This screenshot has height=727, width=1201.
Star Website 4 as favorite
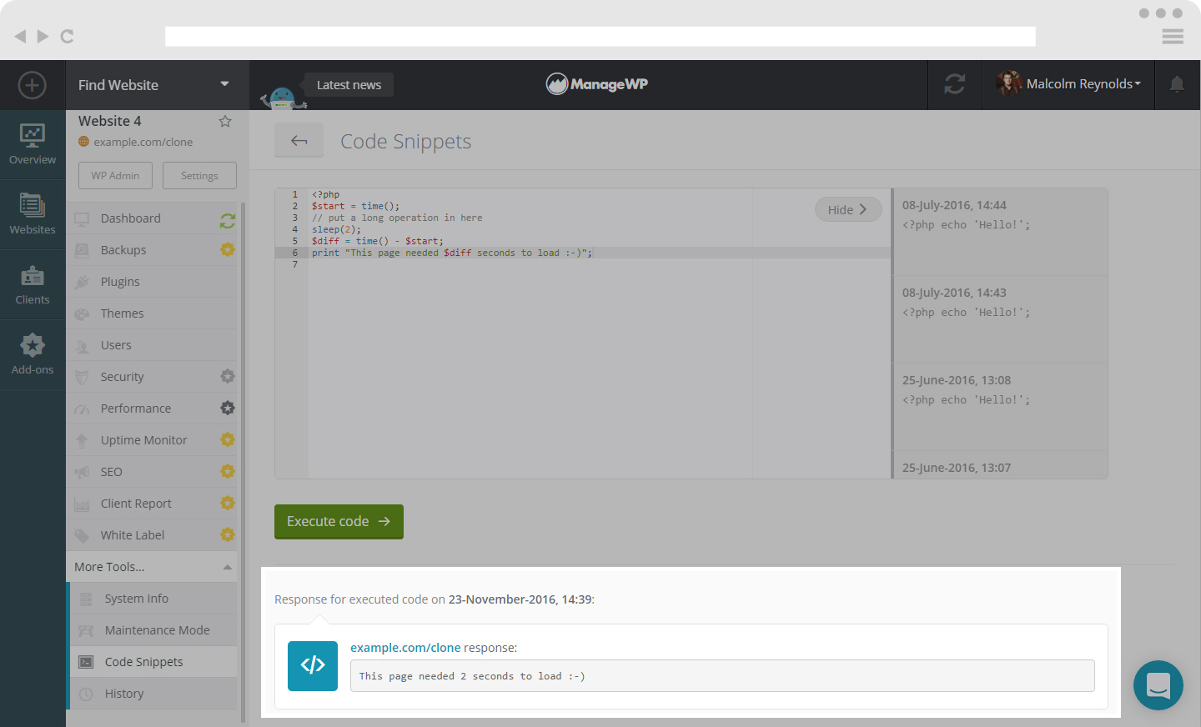click(225, 122)
